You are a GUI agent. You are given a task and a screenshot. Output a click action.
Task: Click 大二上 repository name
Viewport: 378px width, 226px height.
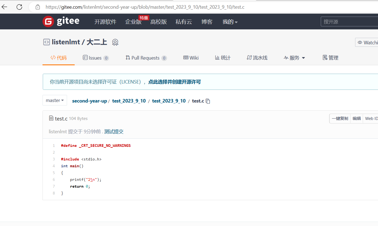(x=97, y=42)
